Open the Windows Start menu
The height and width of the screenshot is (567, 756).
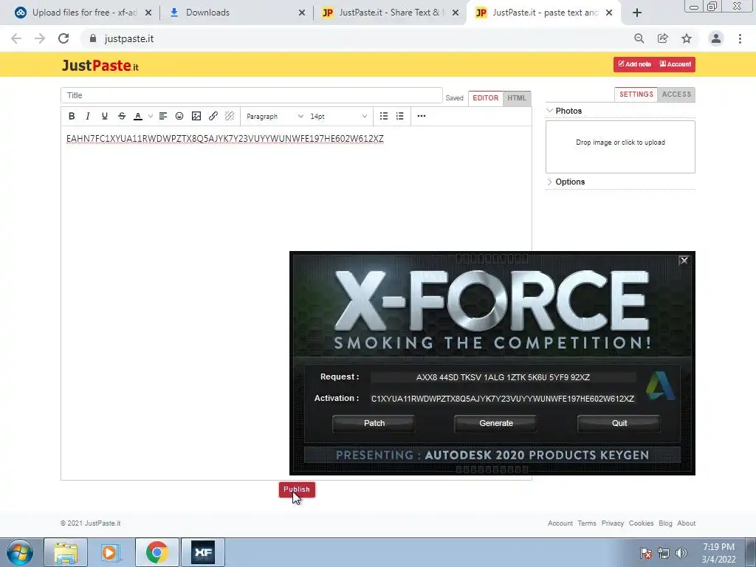[20, 552]
